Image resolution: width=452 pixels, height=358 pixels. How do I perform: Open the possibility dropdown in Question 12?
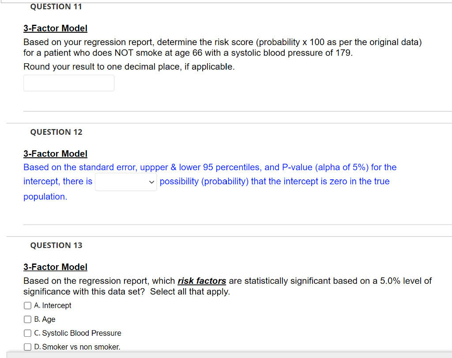coord(126,181)
